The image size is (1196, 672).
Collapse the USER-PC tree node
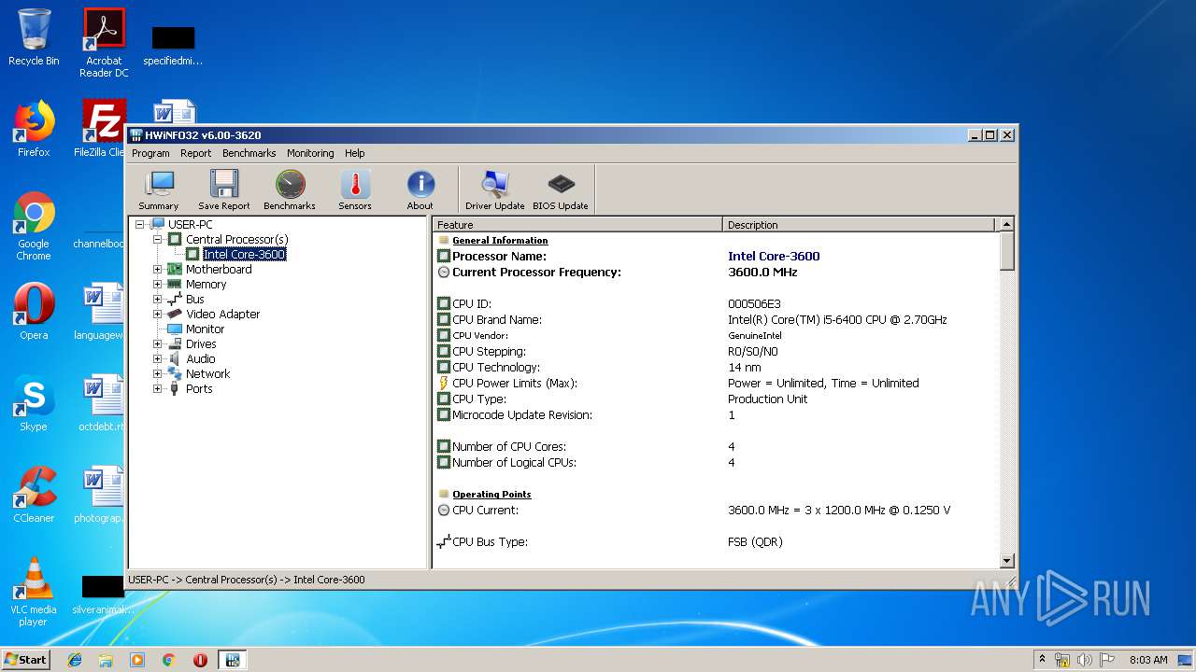[x=139, y=224]
